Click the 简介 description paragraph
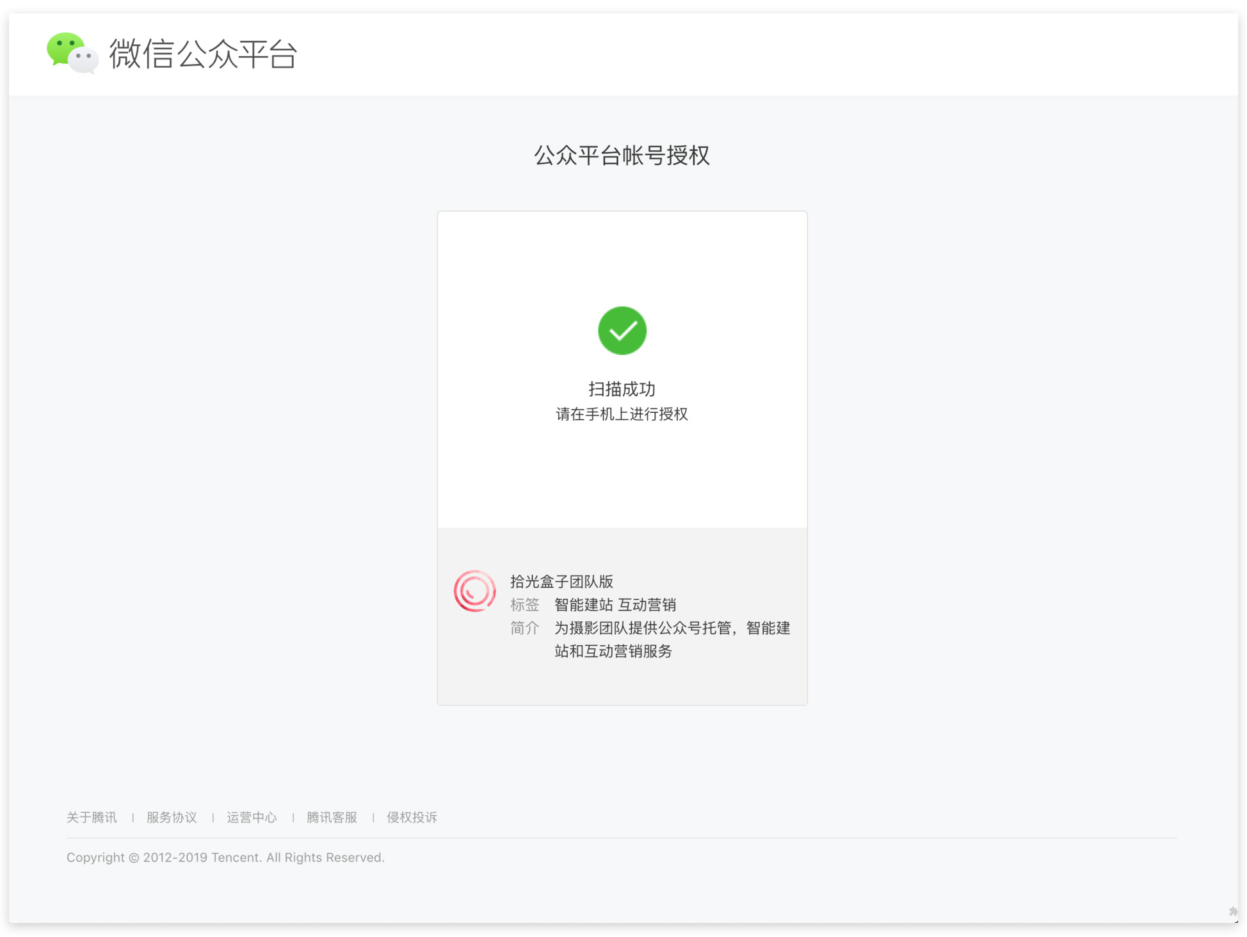Screen dimensions: 1247x937 [x=672, y=639]
